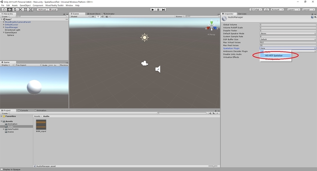Select the Rect transform tool

(x=25, y=10)
